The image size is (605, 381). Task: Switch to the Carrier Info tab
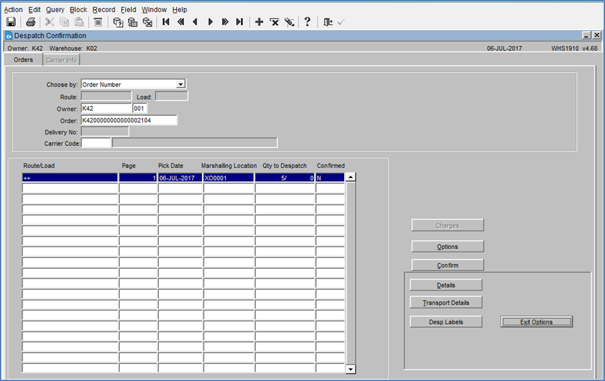(62, 60)
